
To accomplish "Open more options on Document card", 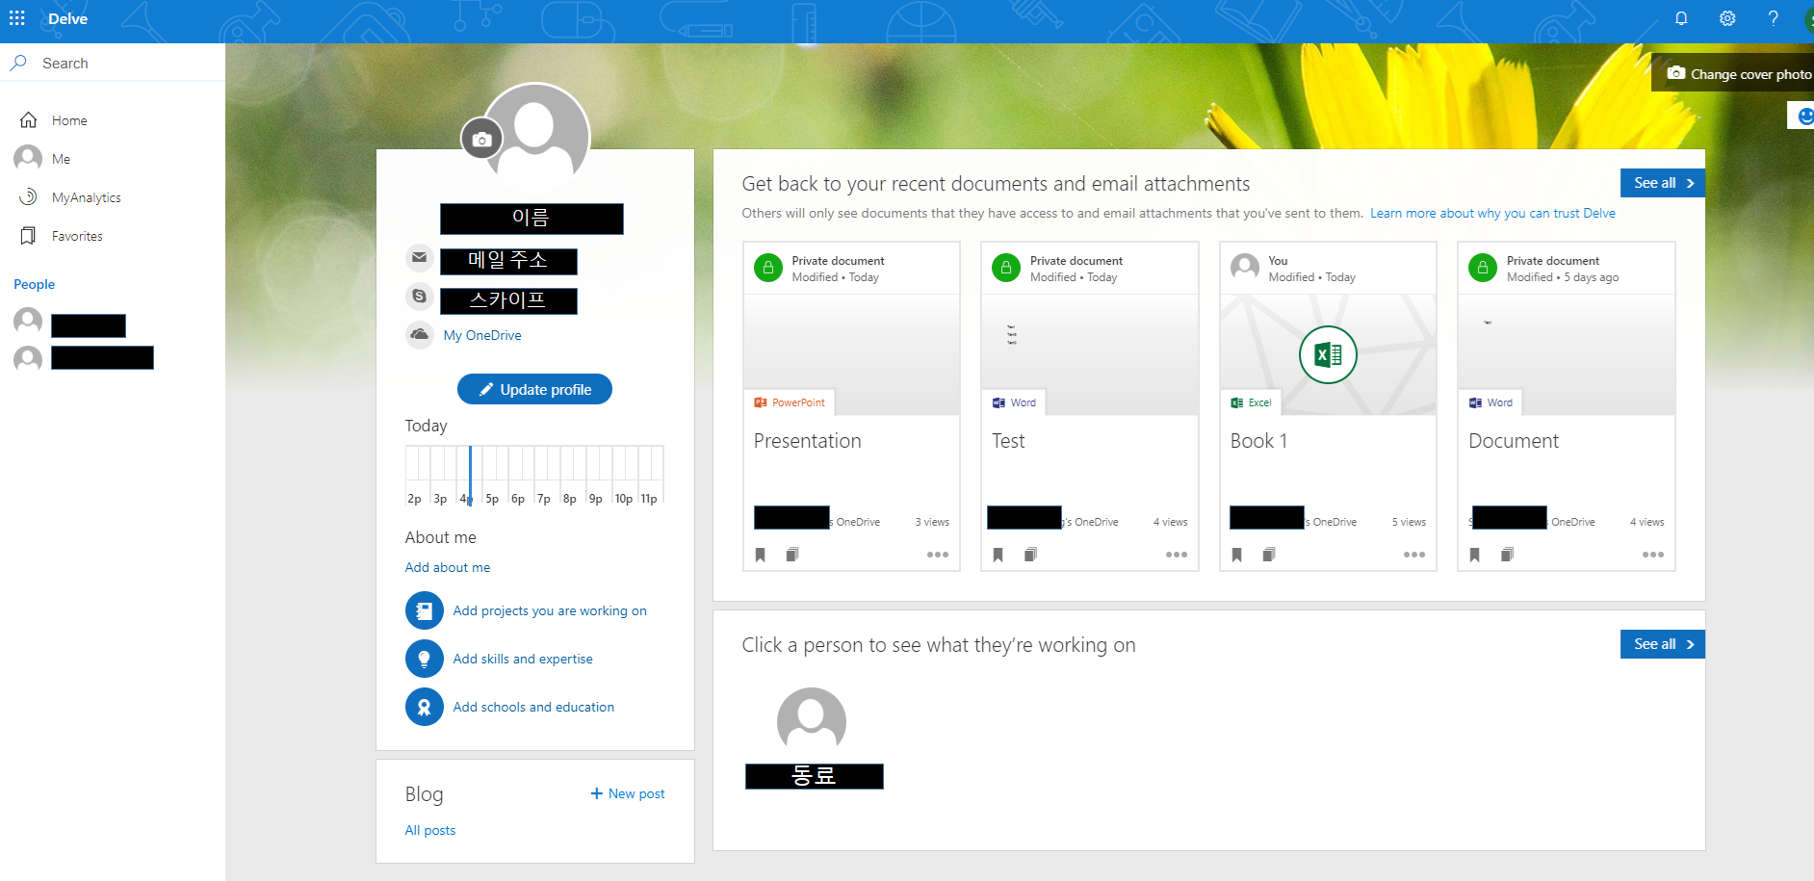I will 1653,555.
